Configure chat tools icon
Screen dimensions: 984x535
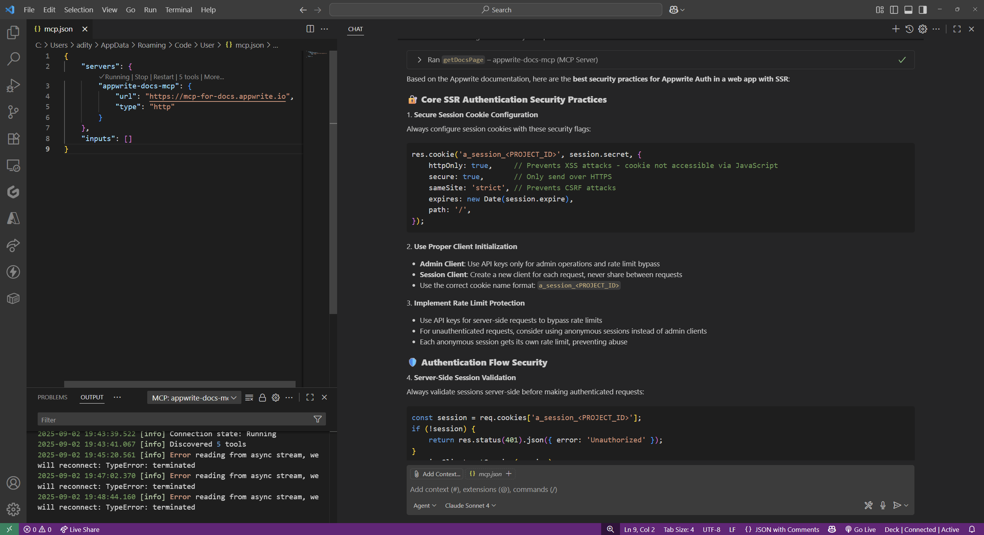pos(868,505)
